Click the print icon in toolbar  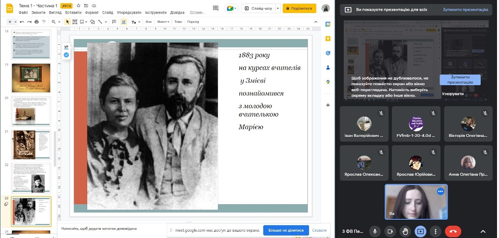[36, 22]
